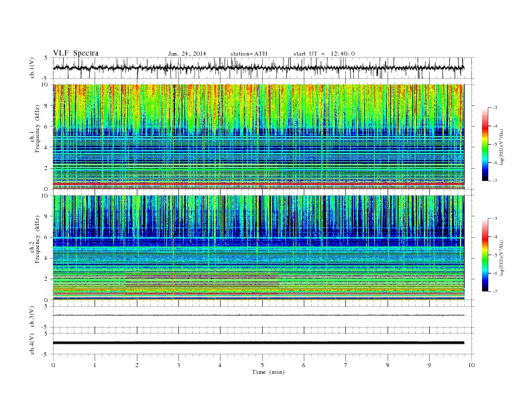Click the "start UT = 12:40:0" header text
The width and height of the screenshot is (531, 410).
click(x=324, y=54)
